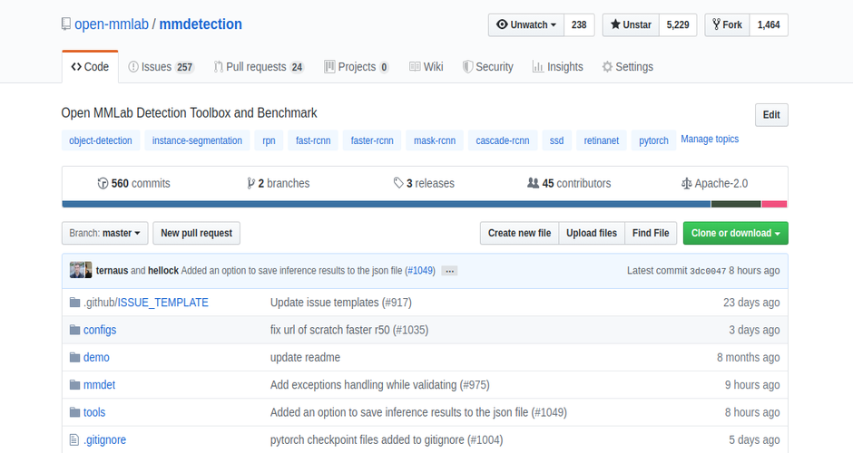Click the ternaus and hellock avatar thumbnail
Screen dimensions: 853x453
pyautogui.click(x=81, y=270)
